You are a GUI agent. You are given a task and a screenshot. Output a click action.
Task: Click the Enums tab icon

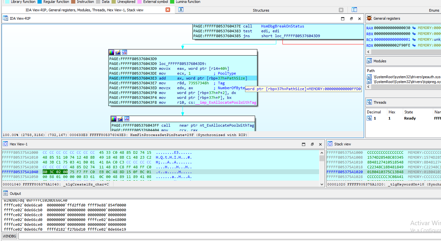tap(354, 10)
